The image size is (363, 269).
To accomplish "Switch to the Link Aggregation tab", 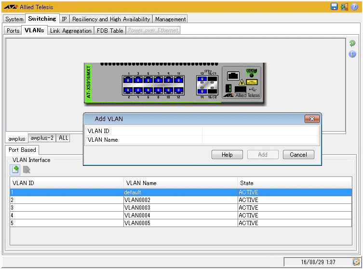I will (70, 30).
